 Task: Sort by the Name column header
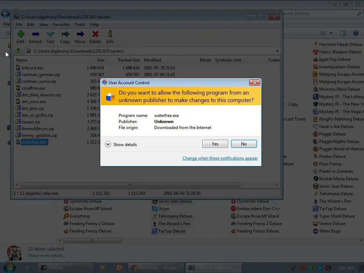(22, 60)
